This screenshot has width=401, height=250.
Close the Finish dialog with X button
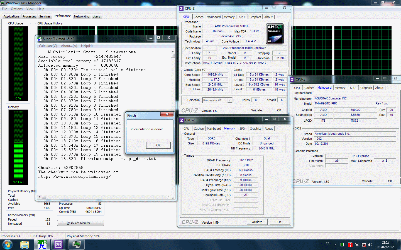pyautogui.click(x=167, y=114)
